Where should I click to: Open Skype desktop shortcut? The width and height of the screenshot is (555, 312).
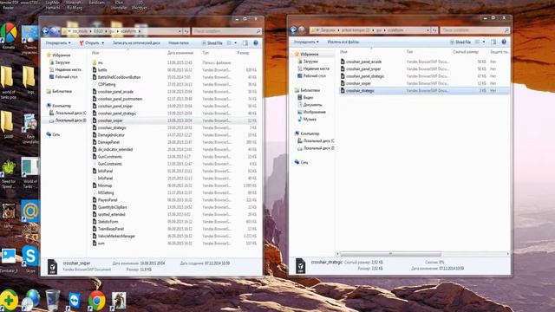coord(30,258)
